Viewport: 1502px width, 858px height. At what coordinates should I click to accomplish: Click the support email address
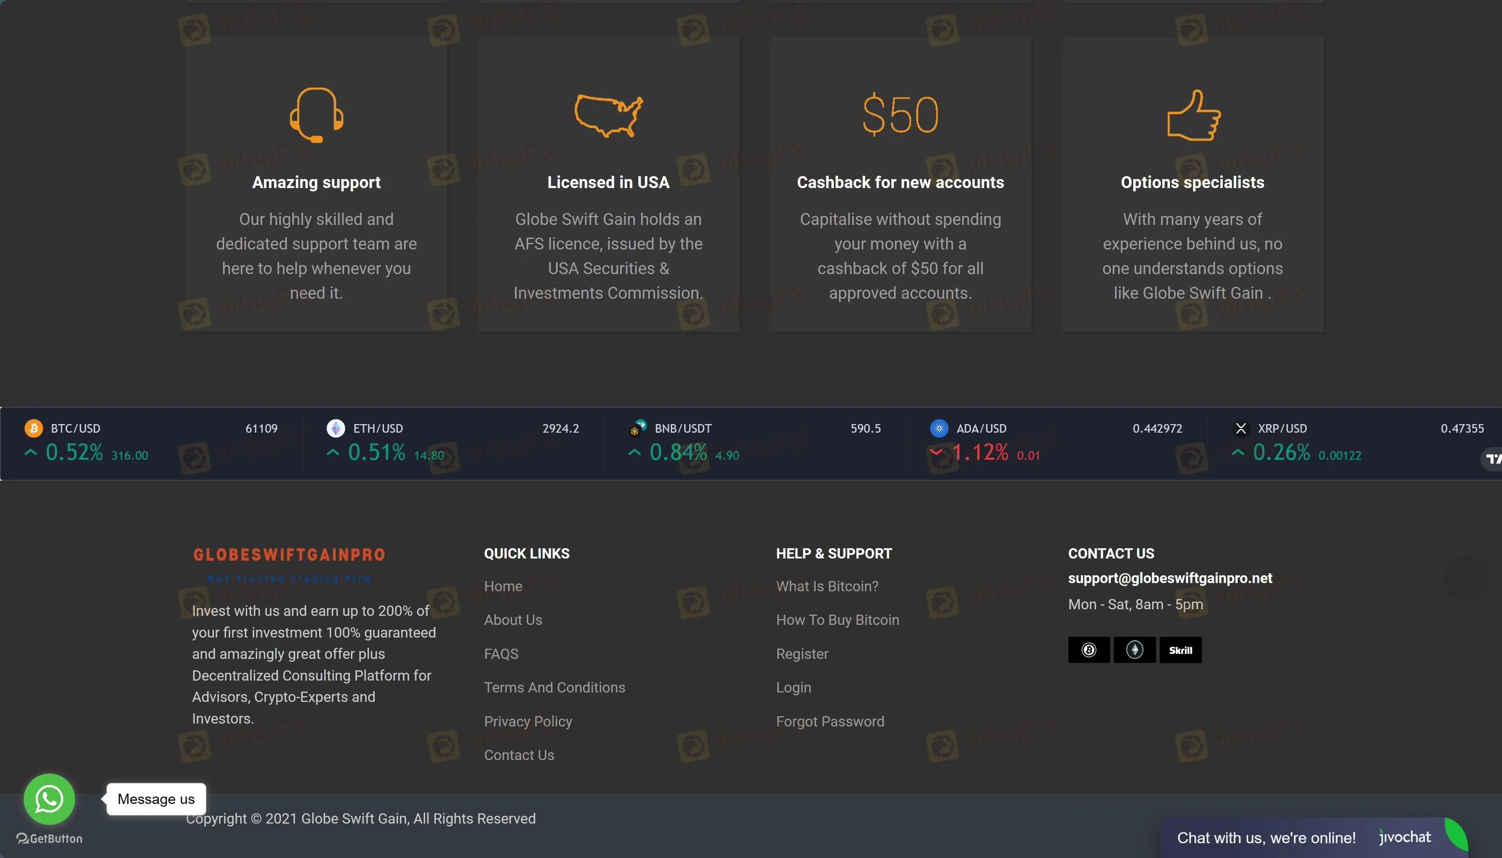pyautogui.click(x=1170, y=578)
